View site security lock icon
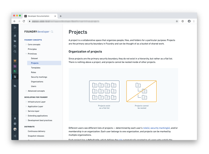The height and width of the screenshot is (154, 209). (30, 21)
